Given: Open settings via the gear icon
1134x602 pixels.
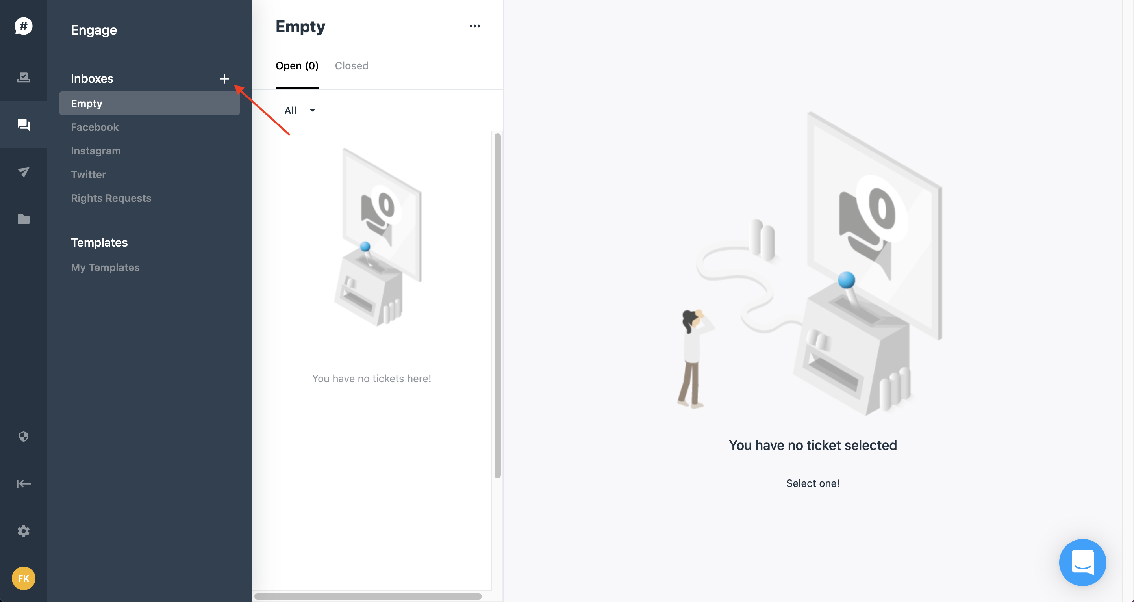Looking at the screenshot, I should pos(23,531).
